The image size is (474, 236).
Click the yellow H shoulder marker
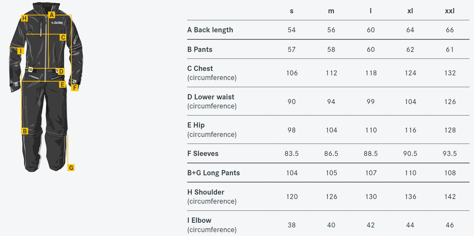[x=24, y=18]
